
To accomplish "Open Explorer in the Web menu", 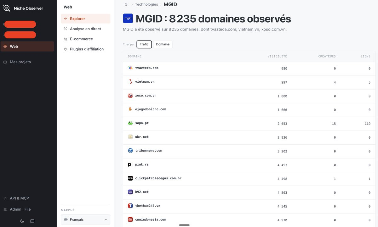I will coord(86,19).
